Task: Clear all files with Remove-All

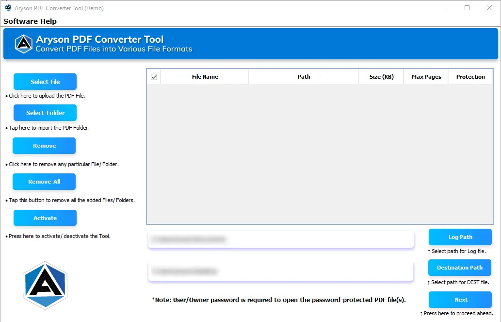Action: (44, 182)
